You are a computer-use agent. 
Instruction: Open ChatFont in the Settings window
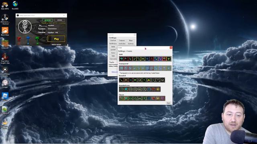[113, 40]
